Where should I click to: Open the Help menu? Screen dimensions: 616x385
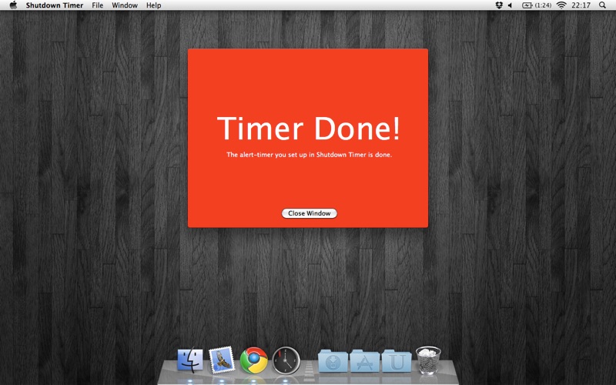click(154, 5)
